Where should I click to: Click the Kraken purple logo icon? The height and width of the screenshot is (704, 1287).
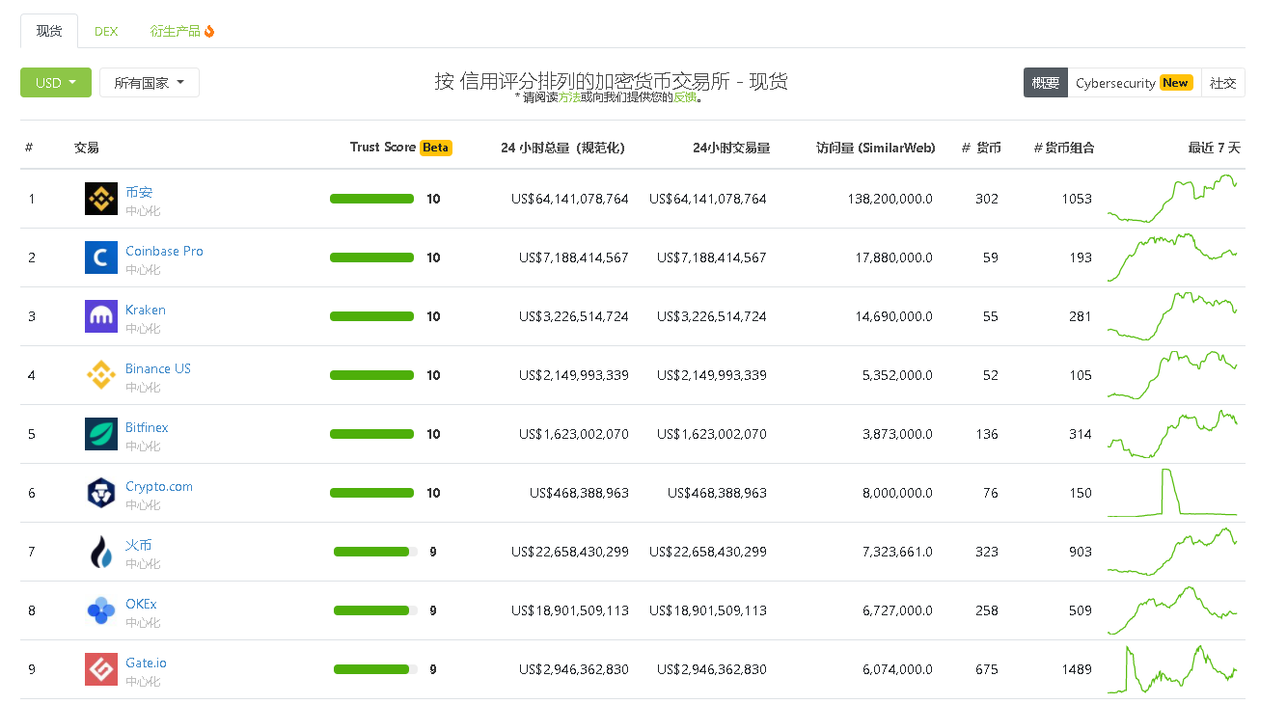pyautogui.click(x=101, y=316)
